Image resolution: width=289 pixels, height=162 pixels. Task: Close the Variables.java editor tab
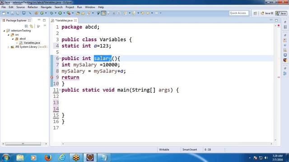(75, 20)
